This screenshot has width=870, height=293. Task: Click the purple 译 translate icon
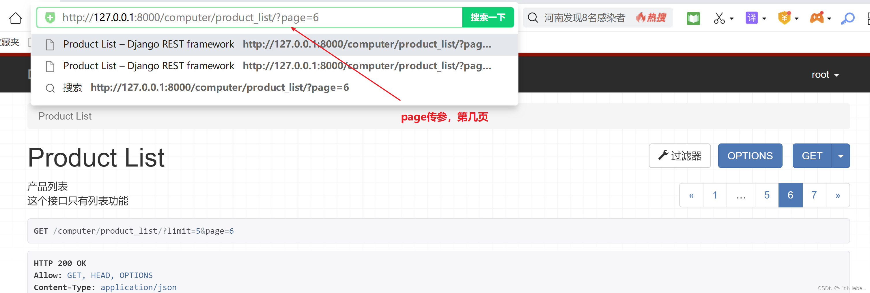(x=751, y=18)
